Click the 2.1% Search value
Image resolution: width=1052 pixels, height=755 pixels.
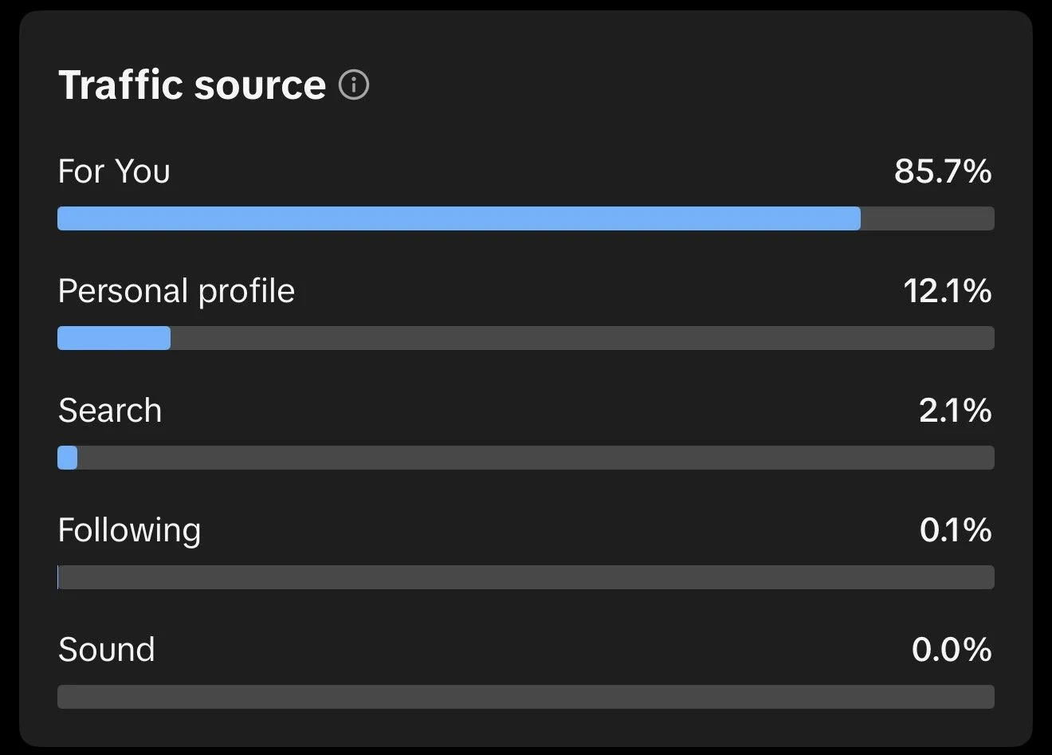point(956,411)
